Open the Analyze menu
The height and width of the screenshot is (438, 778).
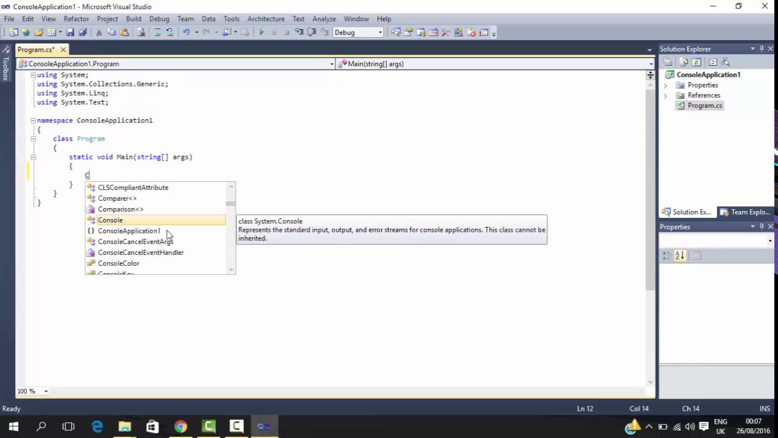click(x=324, y=19)
